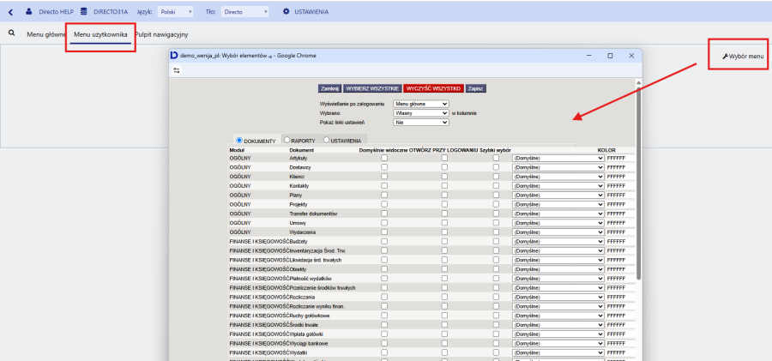Open the Tło dropdown set to Directo
The image size is (772, 361).
click(245, 12)
